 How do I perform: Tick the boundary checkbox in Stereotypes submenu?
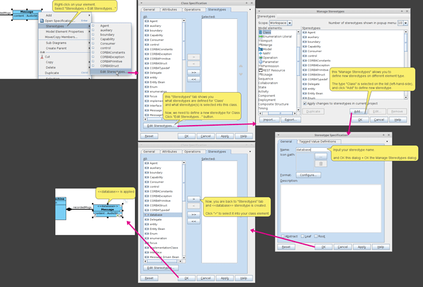coord(93,34)
